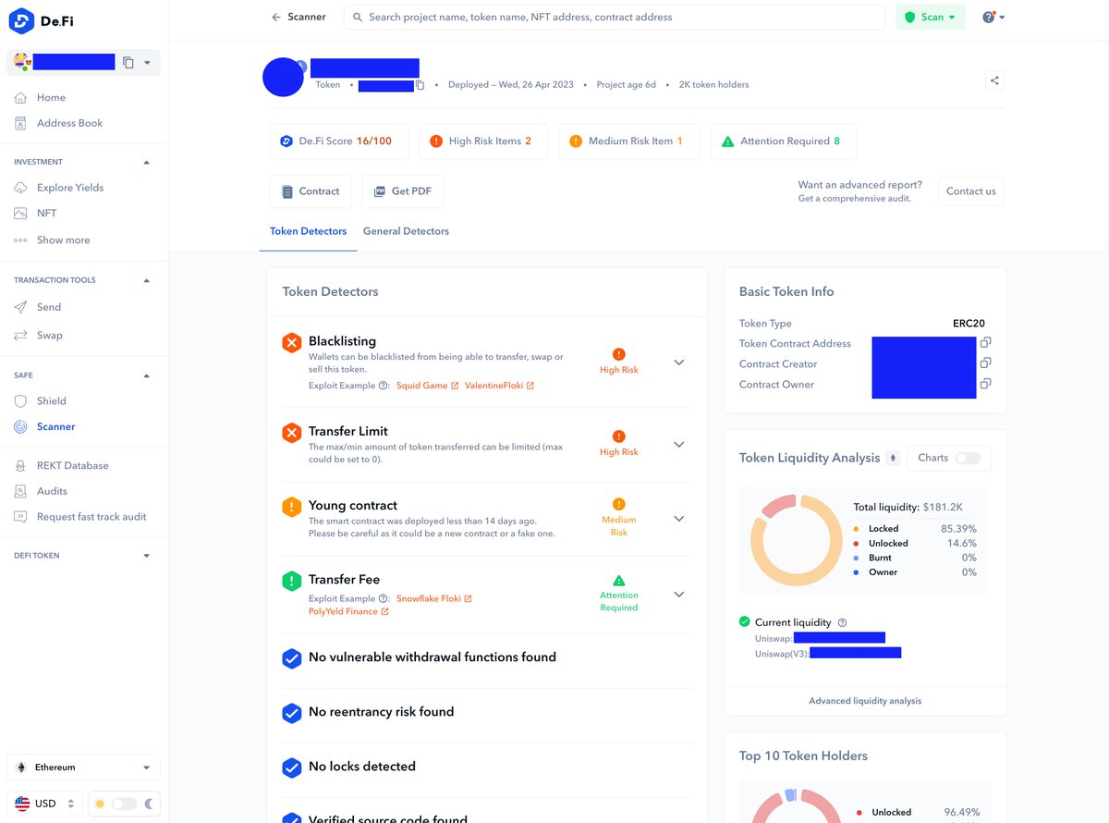Open REKT Database
This screenshot has height=823, width=1109.
72,466
